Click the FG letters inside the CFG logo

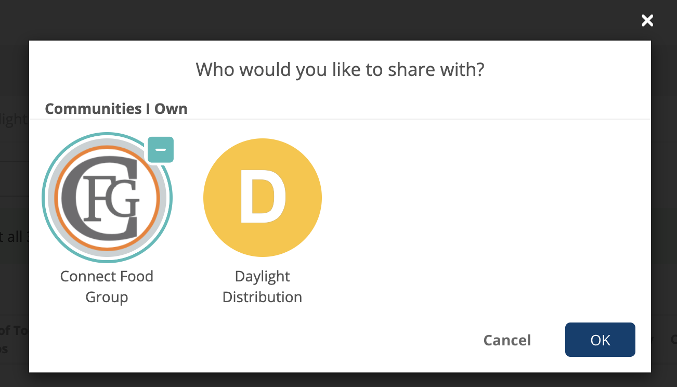[x=110, y=199]
